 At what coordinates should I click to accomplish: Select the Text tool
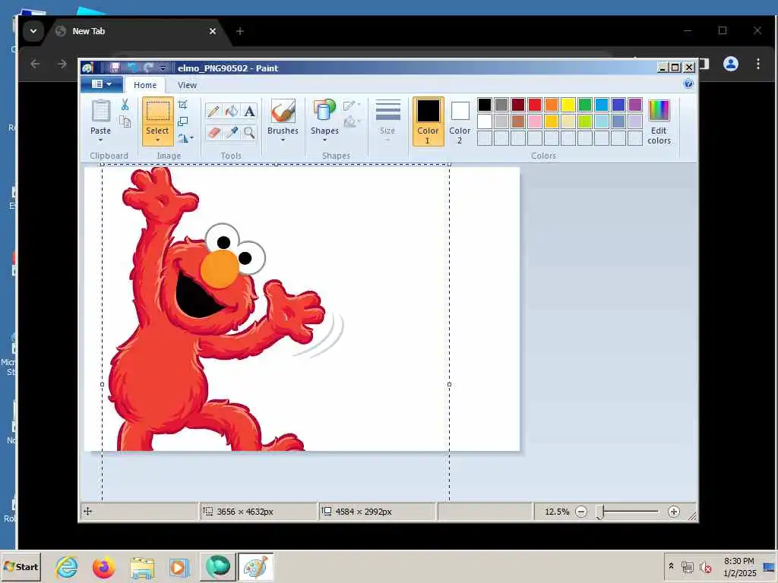click(249, 111)
